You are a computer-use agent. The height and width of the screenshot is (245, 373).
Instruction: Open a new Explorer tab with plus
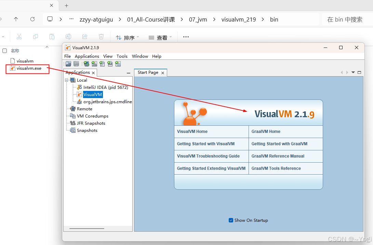point(67,6)
